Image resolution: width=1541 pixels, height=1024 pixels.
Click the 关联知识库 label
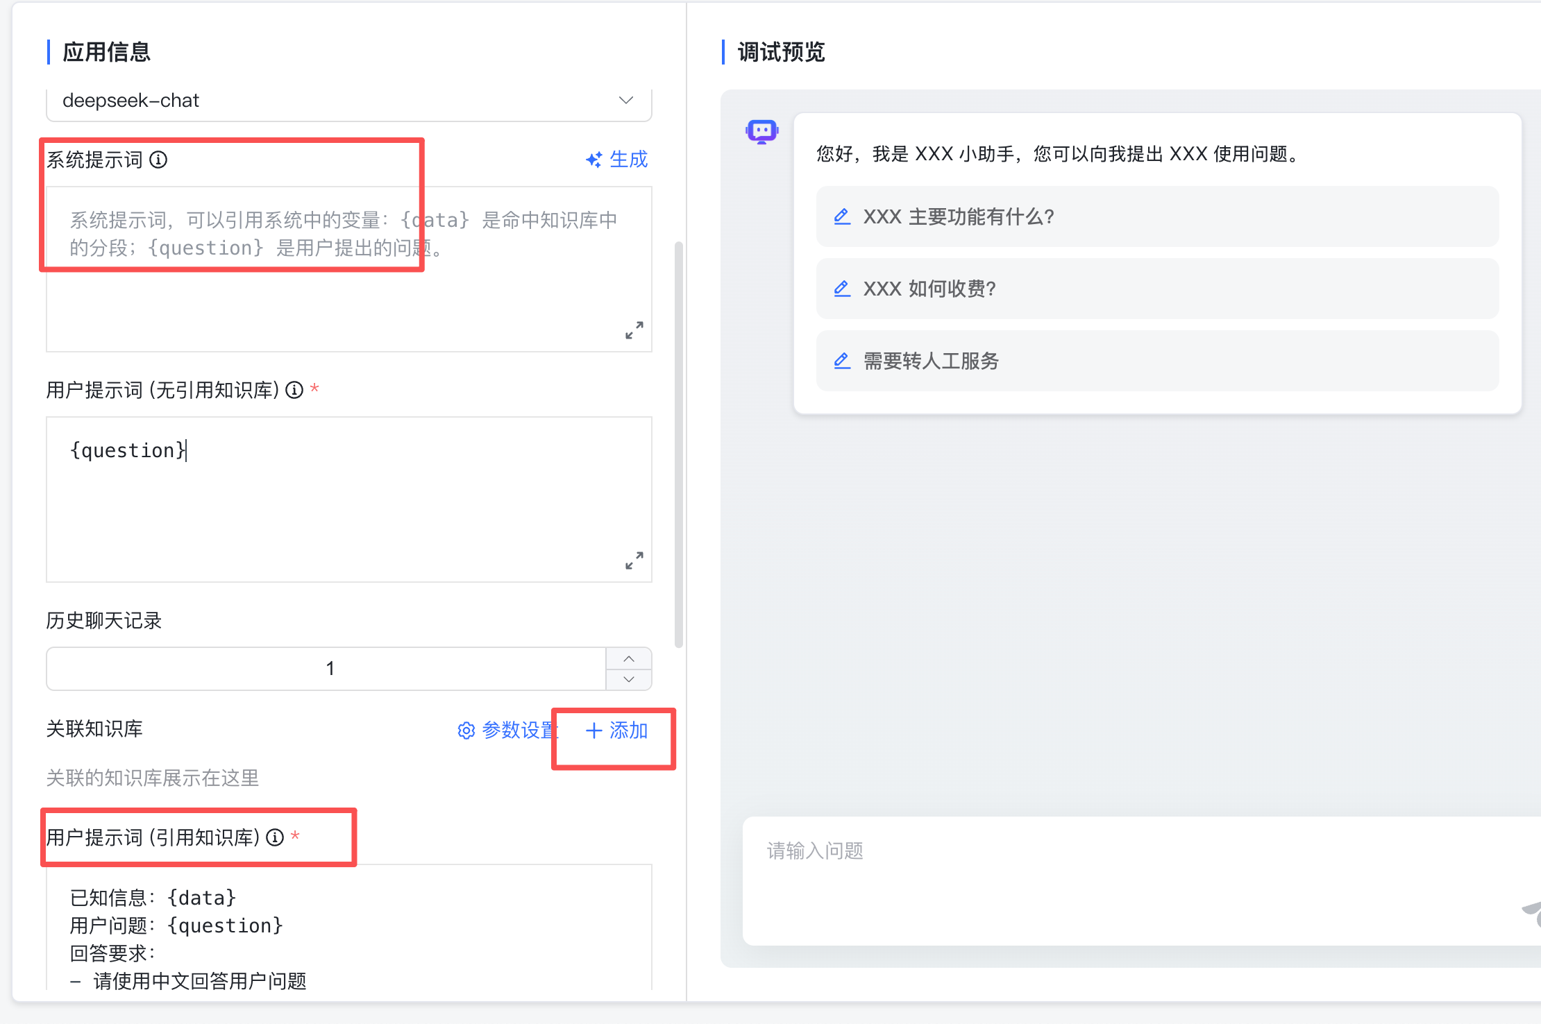point(94,728)
